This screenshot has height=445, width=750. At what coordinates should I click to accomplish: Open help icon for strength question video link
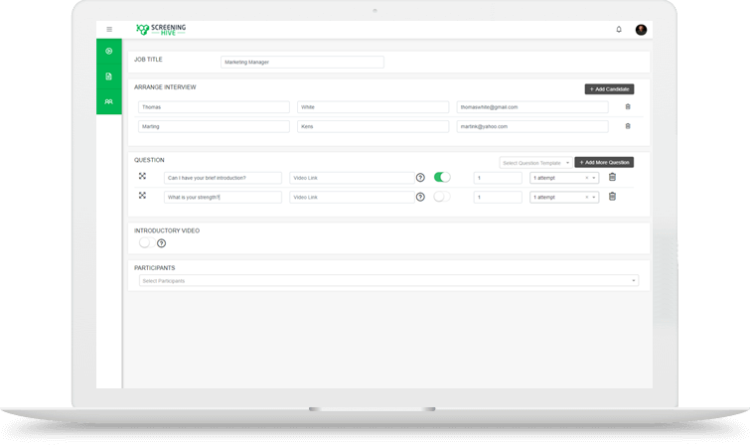coord(420,197)
